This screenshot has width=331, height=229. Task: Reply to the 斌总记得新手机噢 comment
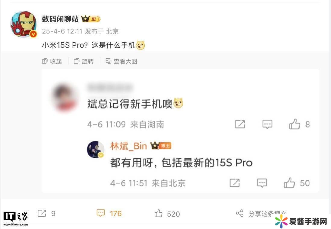pyautogui.click(x=267, y=124)
